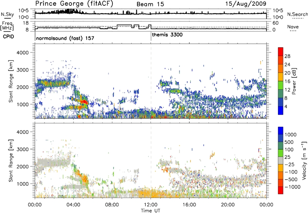Screen dimensions: 308x213
Task: Click the 'N.Search' legend label
Action: (297, 14)
